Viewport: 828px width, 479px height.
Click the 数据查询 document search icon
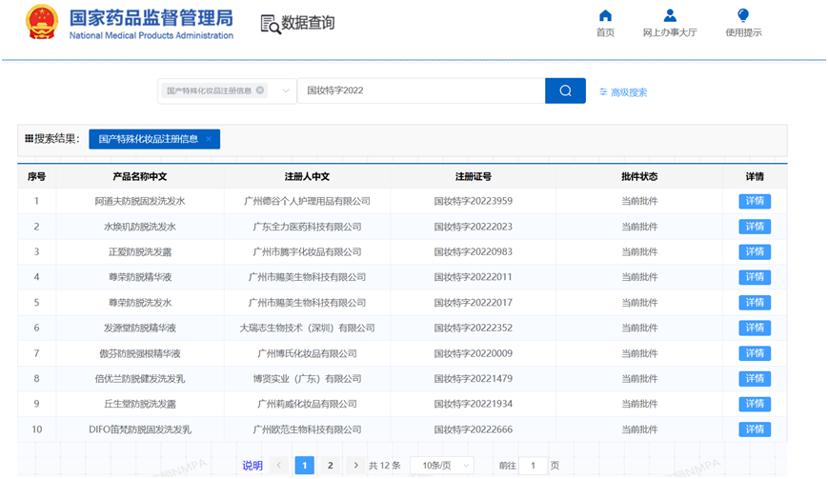pos(270,25)
